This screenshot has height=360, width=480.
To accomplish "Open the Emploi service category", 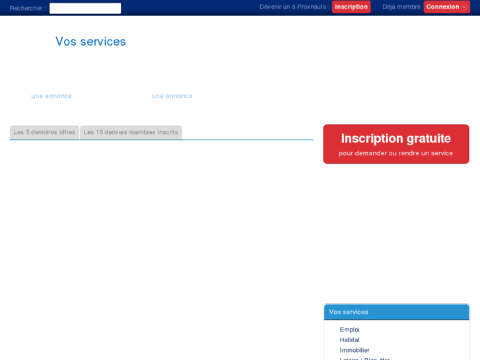I will click(349, 330).
